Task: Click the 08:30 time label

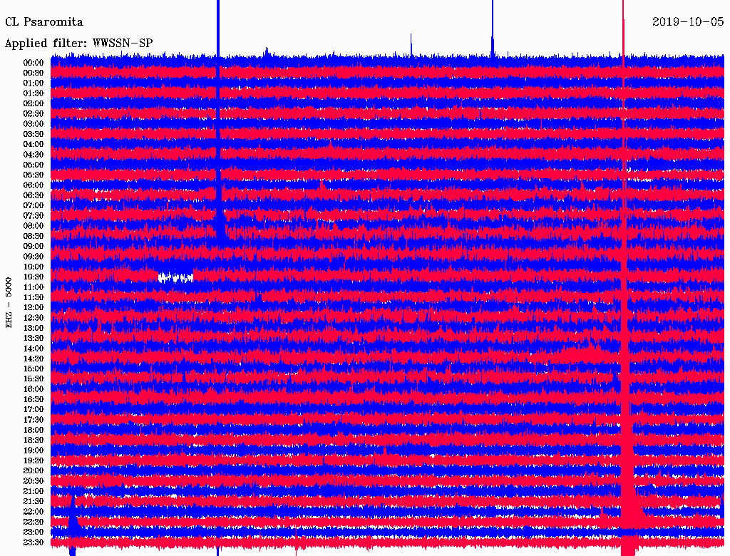Action: point(34,237)
